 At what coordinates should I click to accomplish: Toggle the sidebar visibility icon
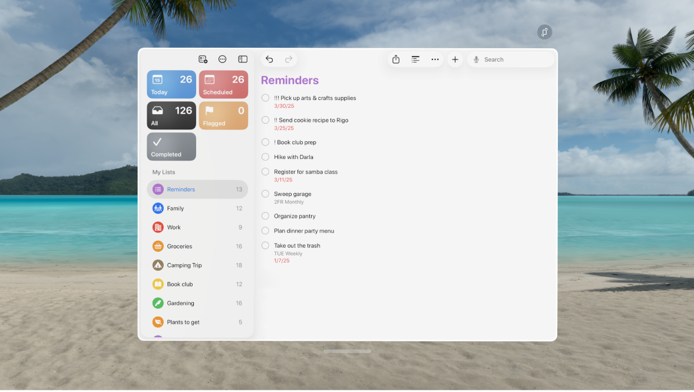click(x=243, y=59)
